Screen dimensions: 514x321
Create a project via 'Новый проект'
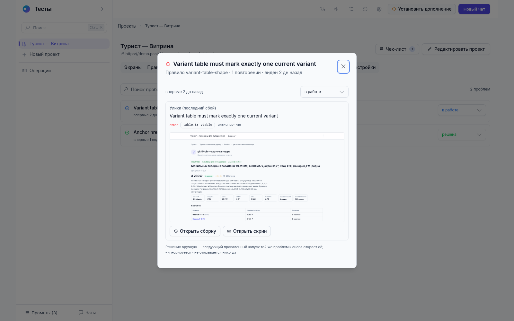click(64, 54)
